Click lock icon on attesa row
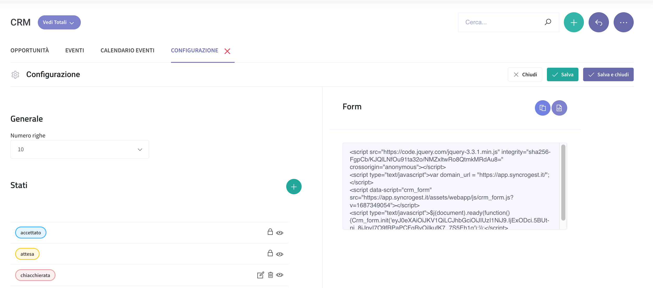Image resolution: width=653 pixels, height=288 pixels. (270, 253)
